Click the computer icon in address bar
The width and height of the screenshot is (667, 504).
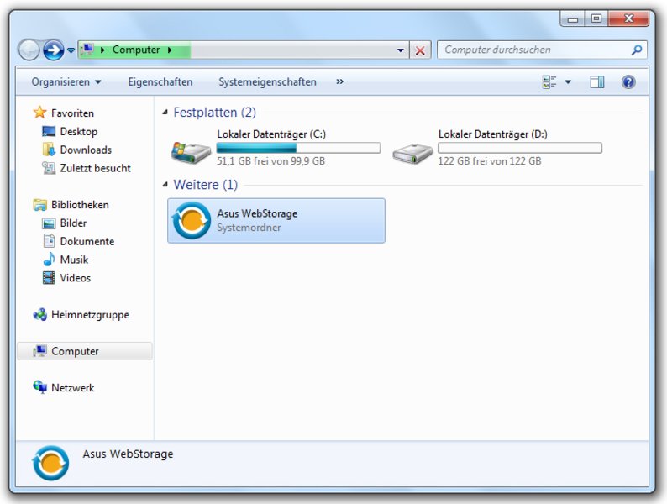coord(87,50)
